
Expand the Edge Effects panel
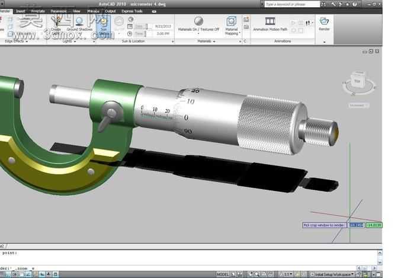click(16, 41)
